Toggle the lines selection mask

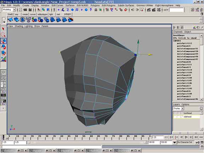tap(68, 10)
